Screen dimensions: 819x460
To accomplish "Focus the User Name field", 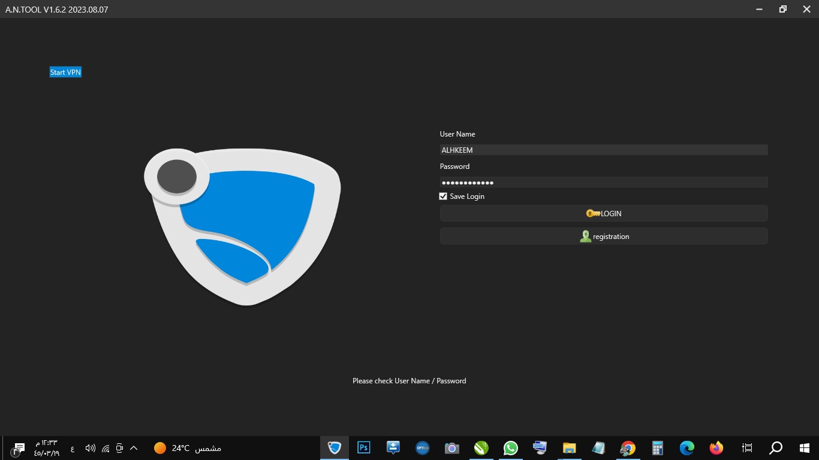I will [x=604, y=150].
